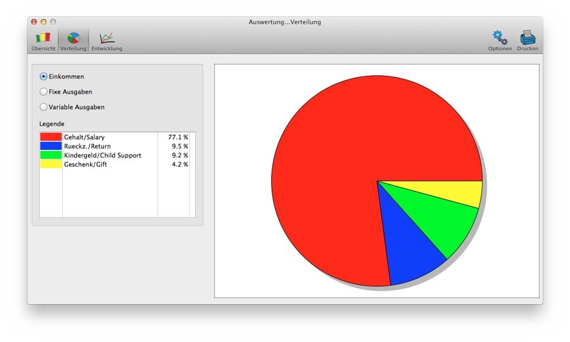Open the Übersicht overview view
The image size is (570, 342).
click(x=43, y=39)
